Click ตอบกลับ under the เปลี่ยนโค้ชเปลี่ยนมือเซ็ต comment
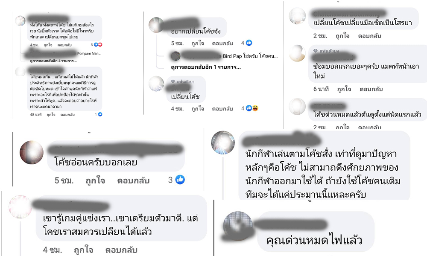 click(x=369, y=36)
